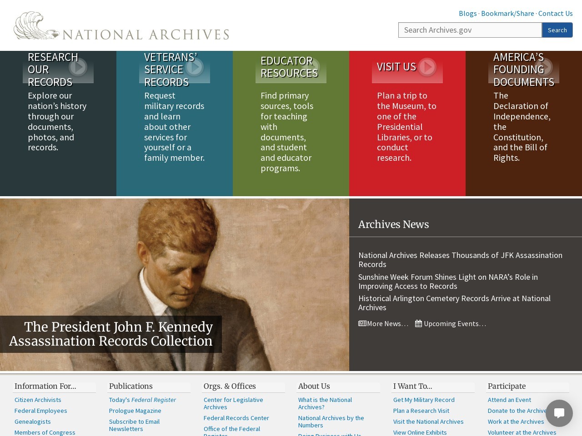Viewport: 582px width, 436px height.
Task: Open the Blogs link
Action: [468, 13]
